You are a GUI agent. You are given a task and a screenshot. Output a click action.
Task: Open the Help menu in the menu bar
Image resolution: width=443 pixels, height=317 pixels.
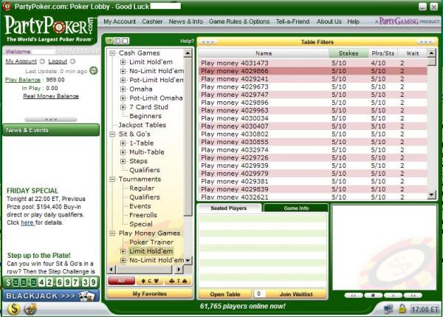pyautogui.click(x=353, y=21)
